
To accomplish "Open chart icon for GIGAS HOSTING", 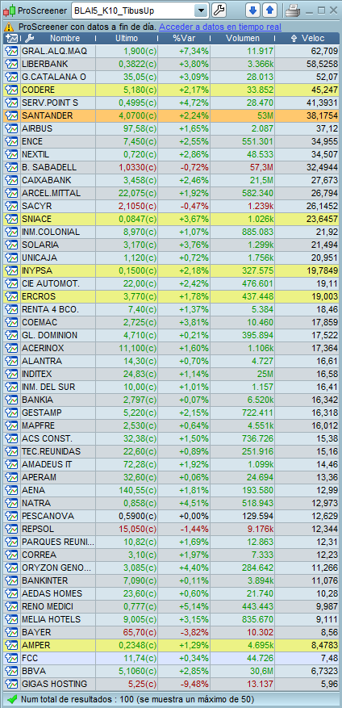I will pyautogui.click(x=10, y=684).
